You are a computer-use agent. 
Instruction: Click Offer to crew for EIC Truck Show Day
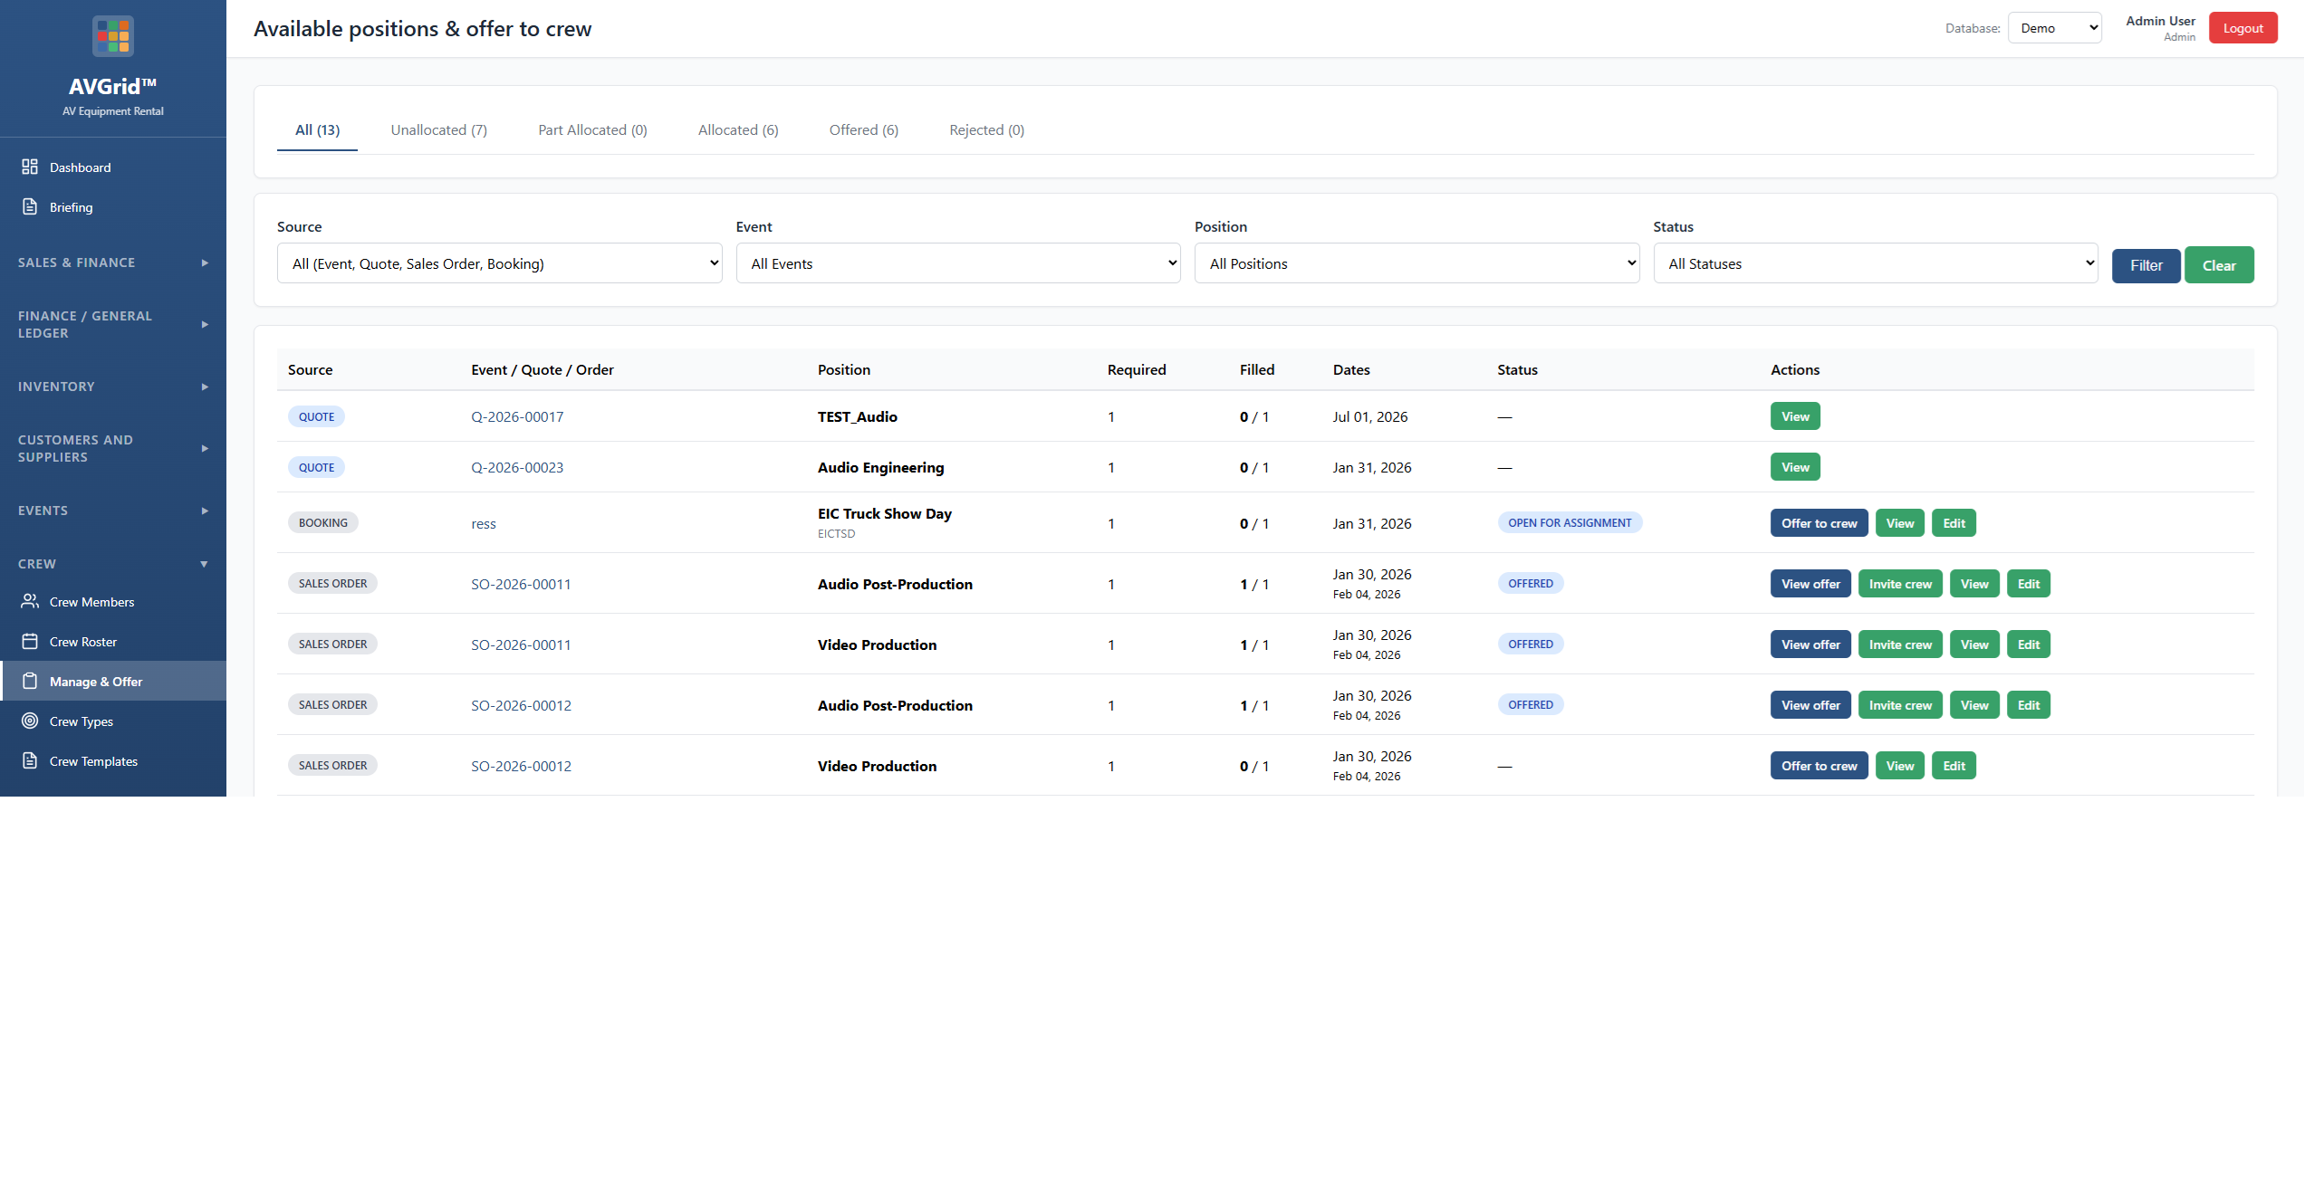pyautogui.click(x=1818, y=523)
